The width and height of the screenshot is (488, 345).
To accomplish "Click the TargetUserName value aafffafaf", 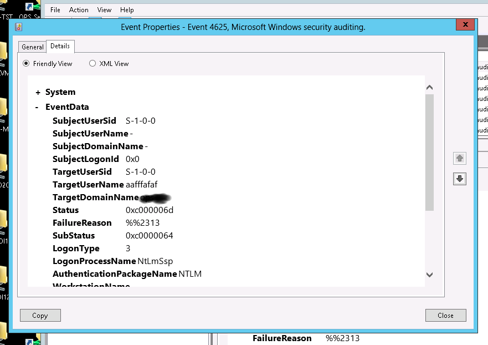I will coord(142,185).
